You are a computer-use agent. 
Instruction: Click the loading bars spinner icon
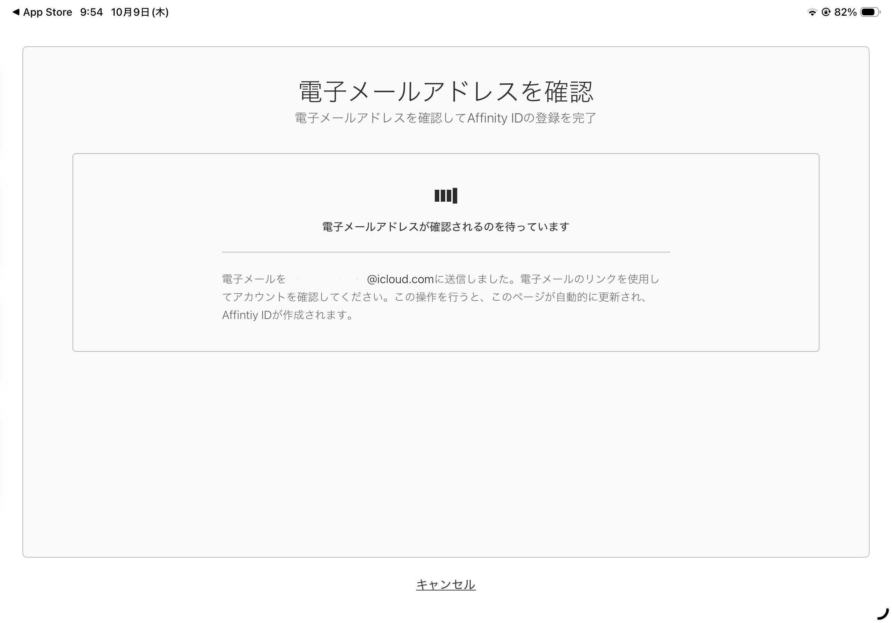point(446,196)
